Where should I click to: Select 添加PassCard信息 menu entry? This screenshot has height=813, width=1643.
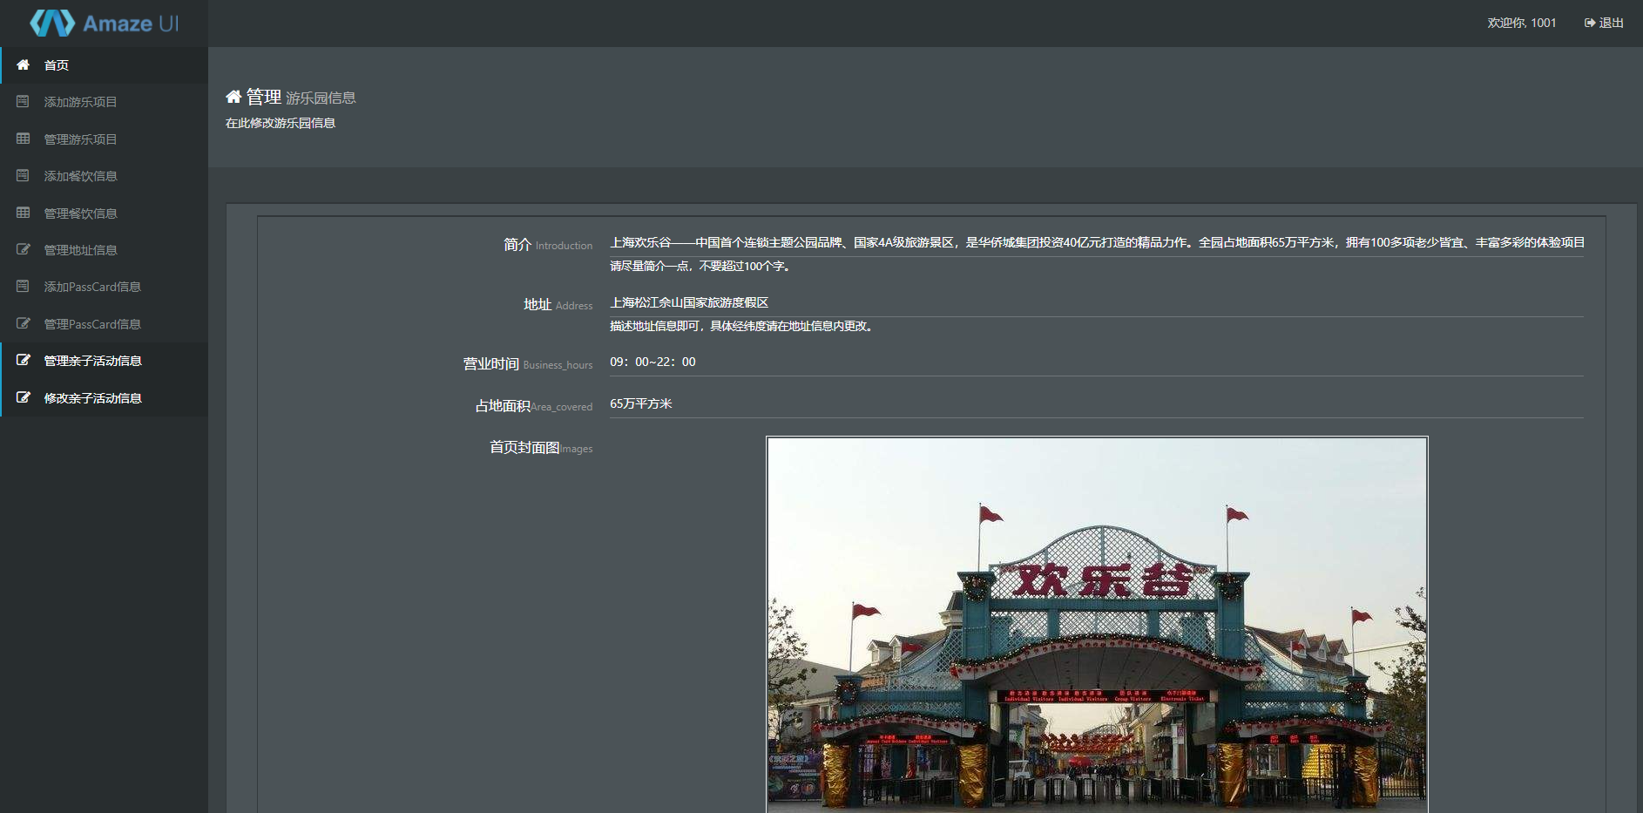(104, 287)
